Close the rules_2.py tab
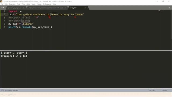Screen dimensions: 172x97 coord(86,8)
